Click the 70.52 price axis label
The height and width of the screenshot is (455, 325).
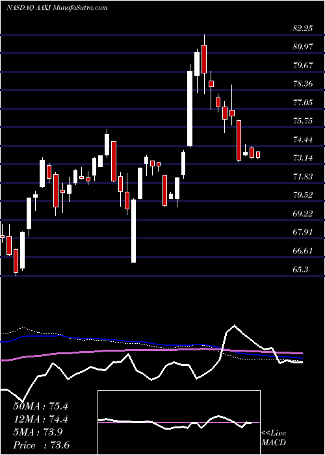tap(303, 195)
